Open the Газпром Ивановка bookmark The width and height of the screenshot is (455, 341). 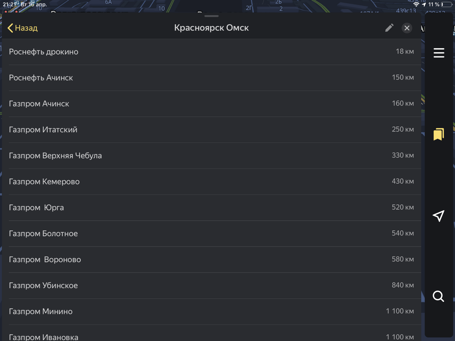(211, 333)
